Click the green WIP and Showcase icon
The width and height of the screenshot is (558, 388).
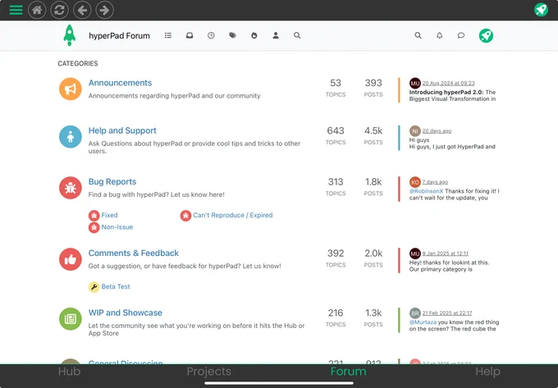71,319
